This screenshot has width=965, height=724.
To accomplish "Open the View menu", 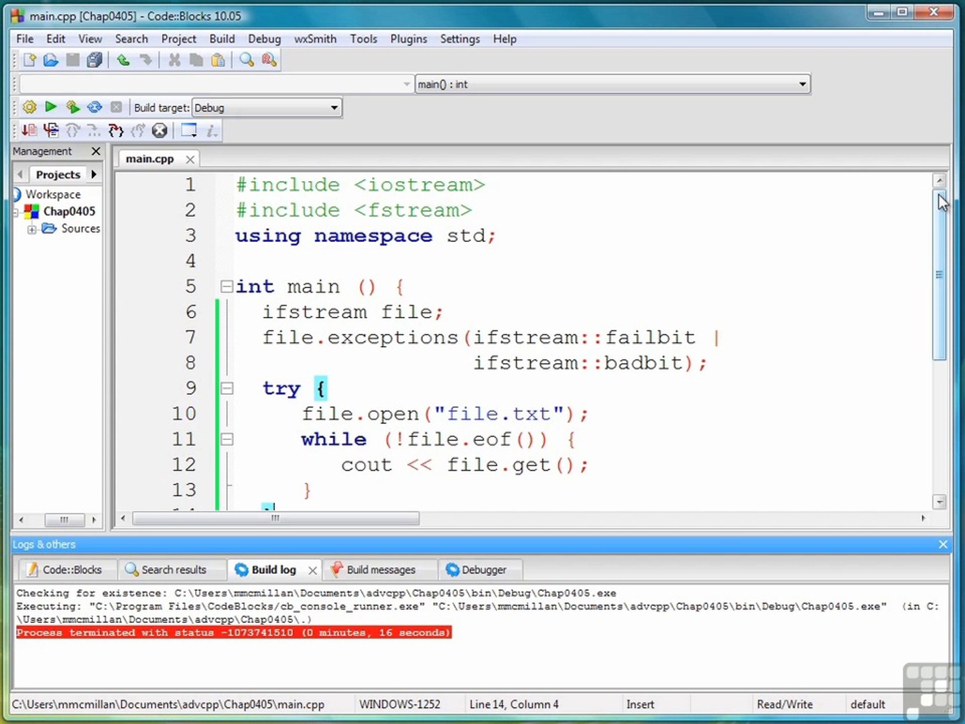I will click(90, 39).
